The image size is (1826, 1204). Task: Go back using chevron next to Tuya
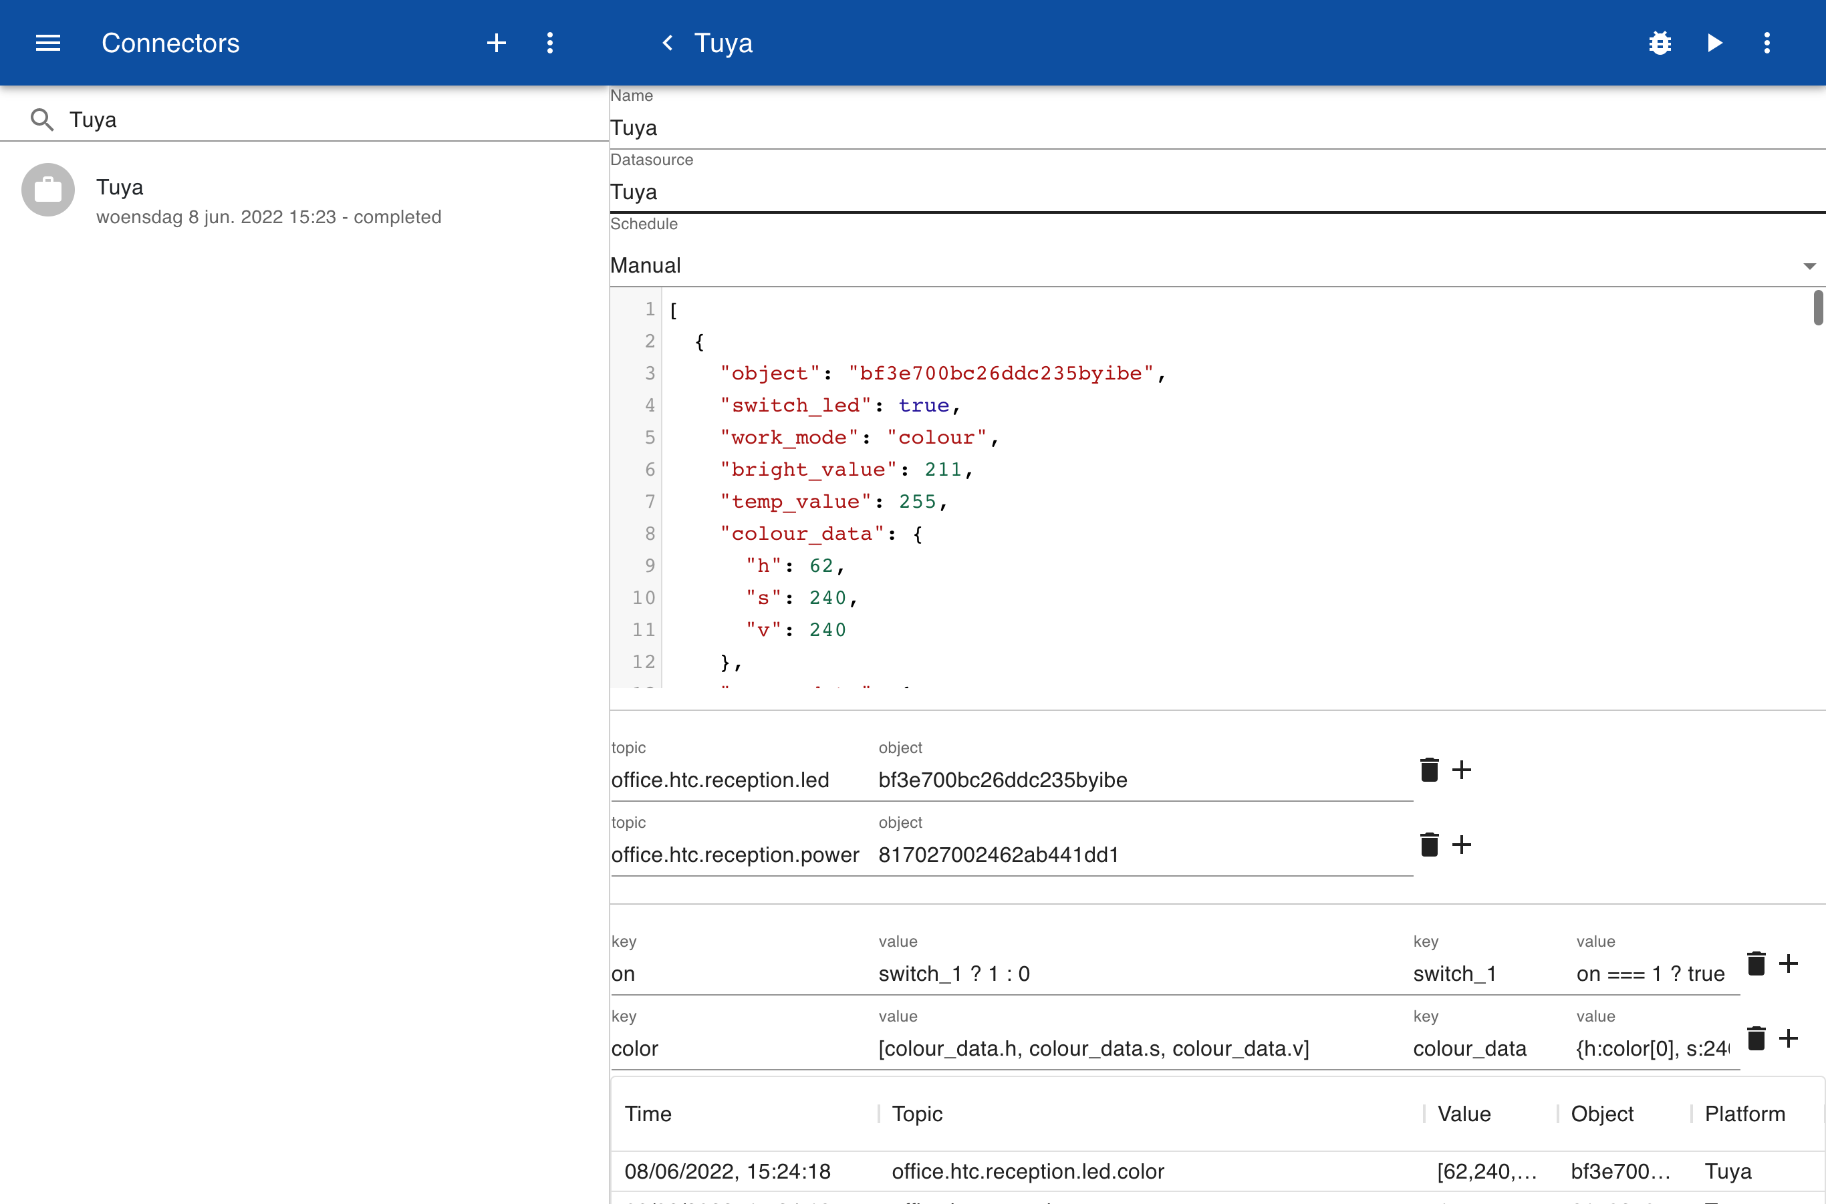pos(668,43)
